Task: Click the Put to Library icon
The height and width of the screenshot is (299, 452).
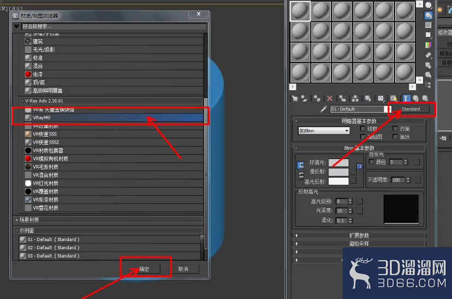Action: pos(368,98)
